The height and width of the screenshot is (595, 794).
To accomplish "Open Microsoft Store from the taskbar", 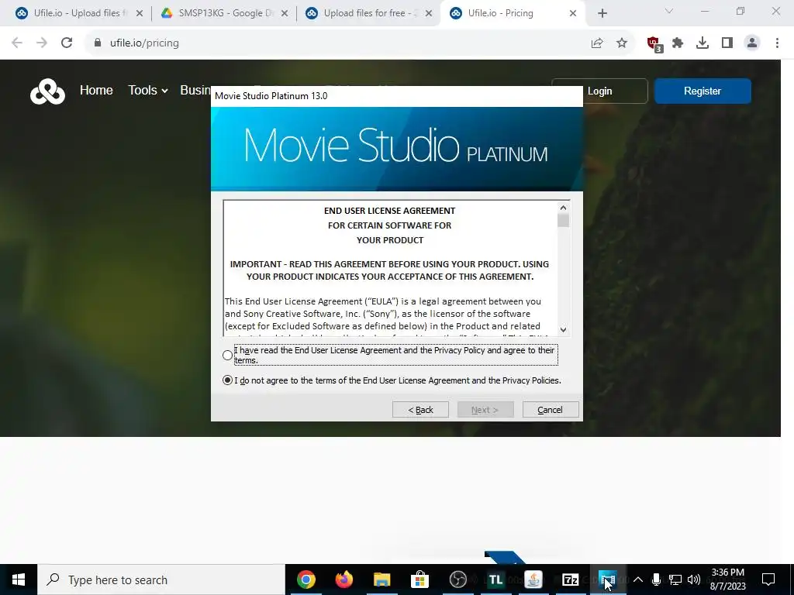I will pyautogui.click(x=419, y=580).
